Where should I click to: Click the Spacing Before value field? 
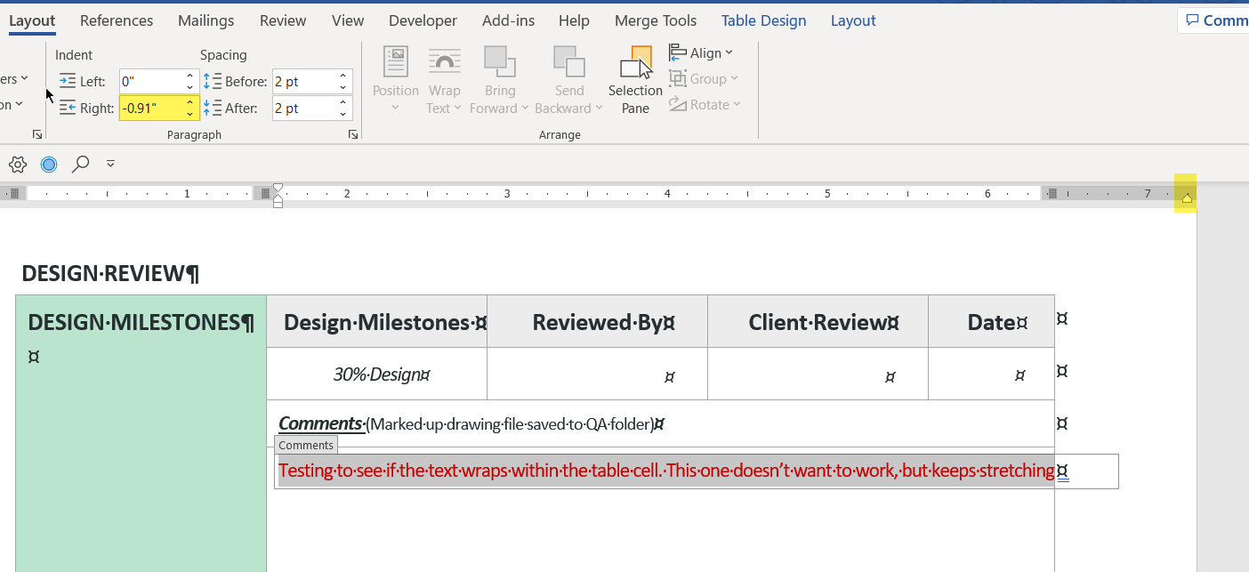click(x=304, y=82)
